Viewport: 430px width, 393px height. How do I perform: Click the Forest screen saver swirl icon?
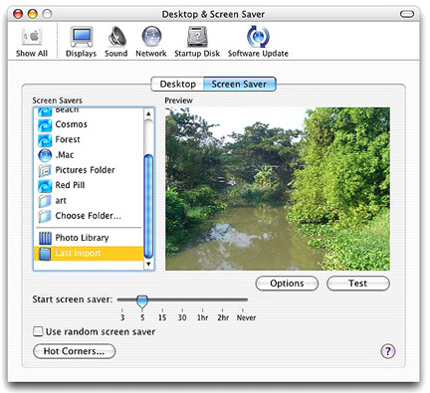[x=45, y=140]
